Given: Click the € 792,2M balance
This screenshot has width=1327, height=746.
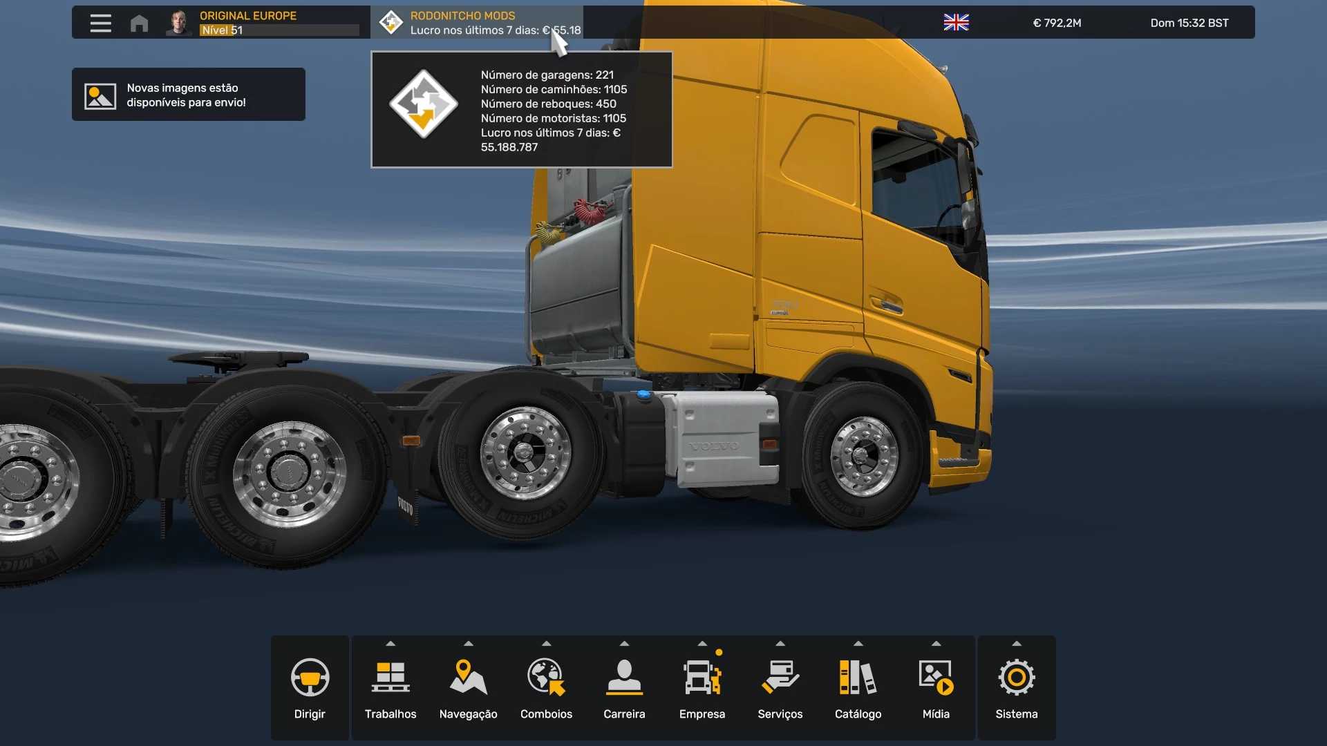Looking at the screenshot, I should pos(1057,23).
